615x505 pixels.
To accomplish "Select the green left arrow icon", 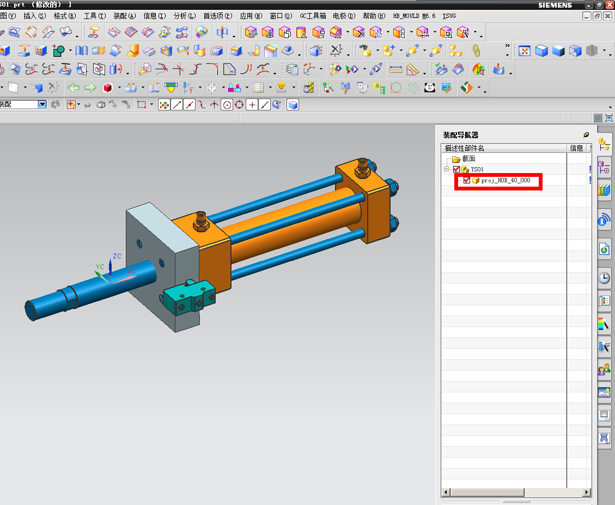I will 73,87.
